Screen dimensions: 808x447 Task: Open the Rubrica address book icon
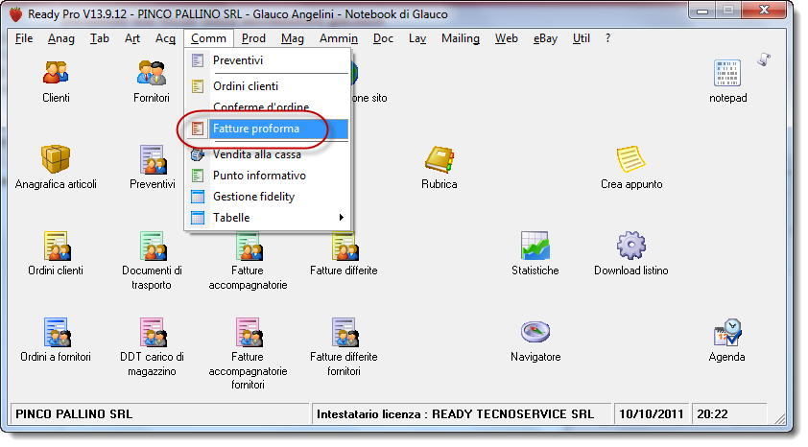pyautogui.click(x=440, y=159)
